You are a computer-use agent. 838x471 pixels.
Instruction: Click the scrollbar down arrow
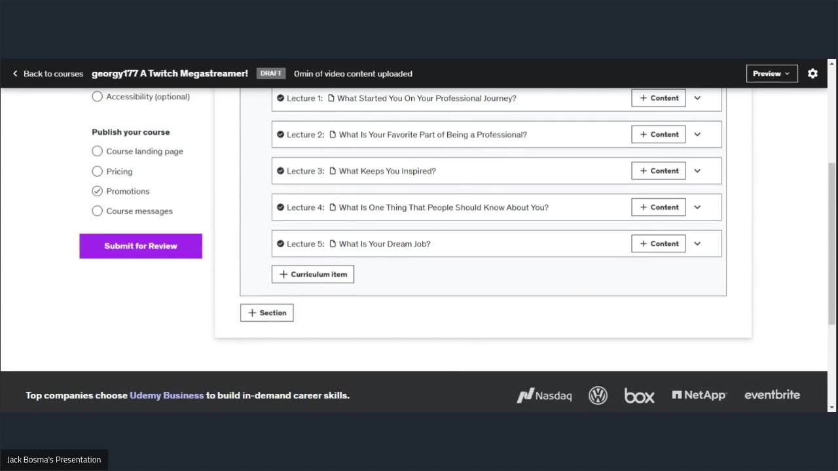coord(832,407)
